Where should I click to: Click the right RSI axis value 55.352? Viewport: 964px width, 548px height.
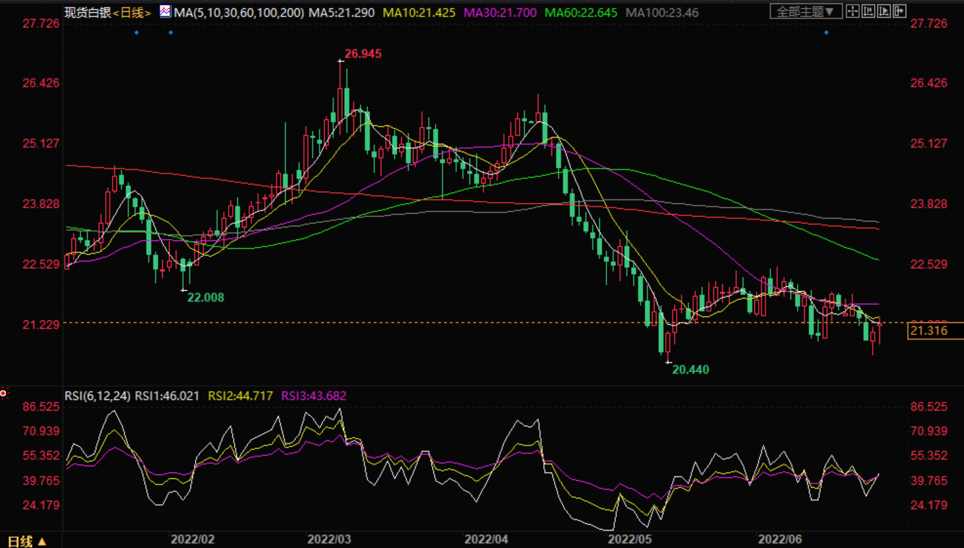point(929,456)
